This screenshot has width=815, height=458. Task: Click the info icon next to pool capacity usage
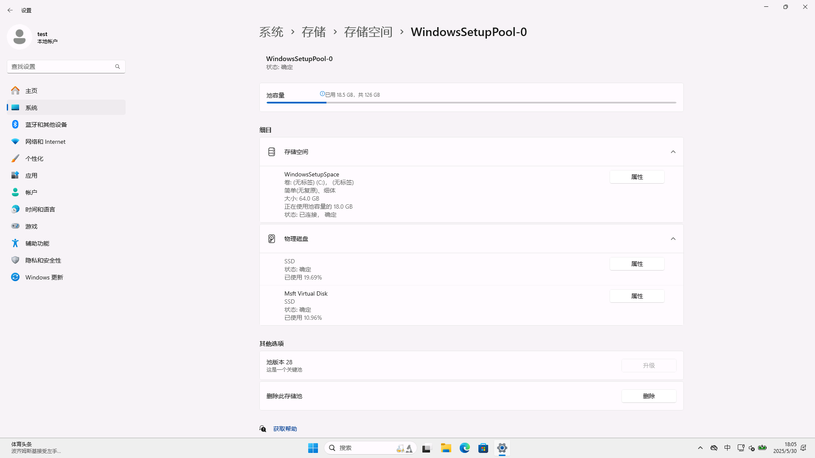tap(322, 94)
